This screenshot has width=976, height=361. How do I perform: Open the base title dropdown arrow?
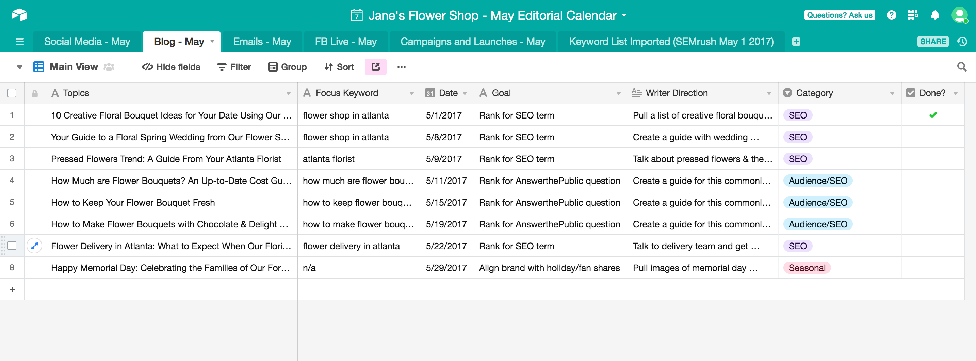coord(624,16)
